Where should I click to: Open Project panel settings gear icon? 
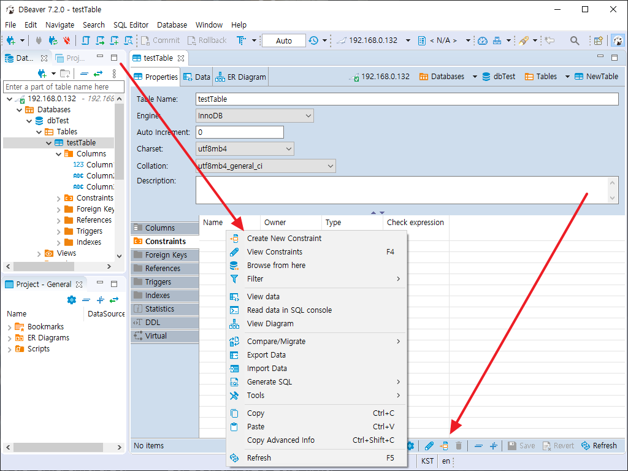[x=71, y=300]
